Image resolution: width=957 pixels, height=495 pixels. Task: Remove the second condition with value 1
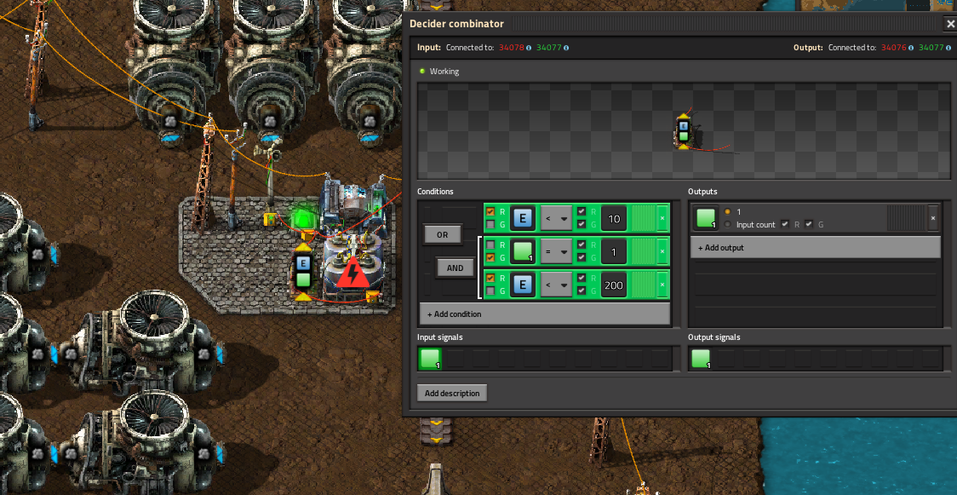point(662,250)
